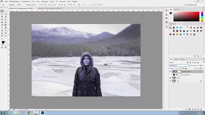
Task: Select the Blur tool
Action: click(x=2, y=28)
